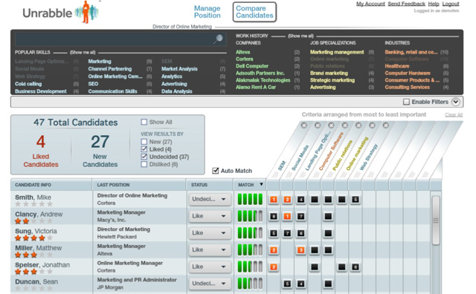
Task: Click Andrew Clancy's star rating
Action: tap(34, 221)
